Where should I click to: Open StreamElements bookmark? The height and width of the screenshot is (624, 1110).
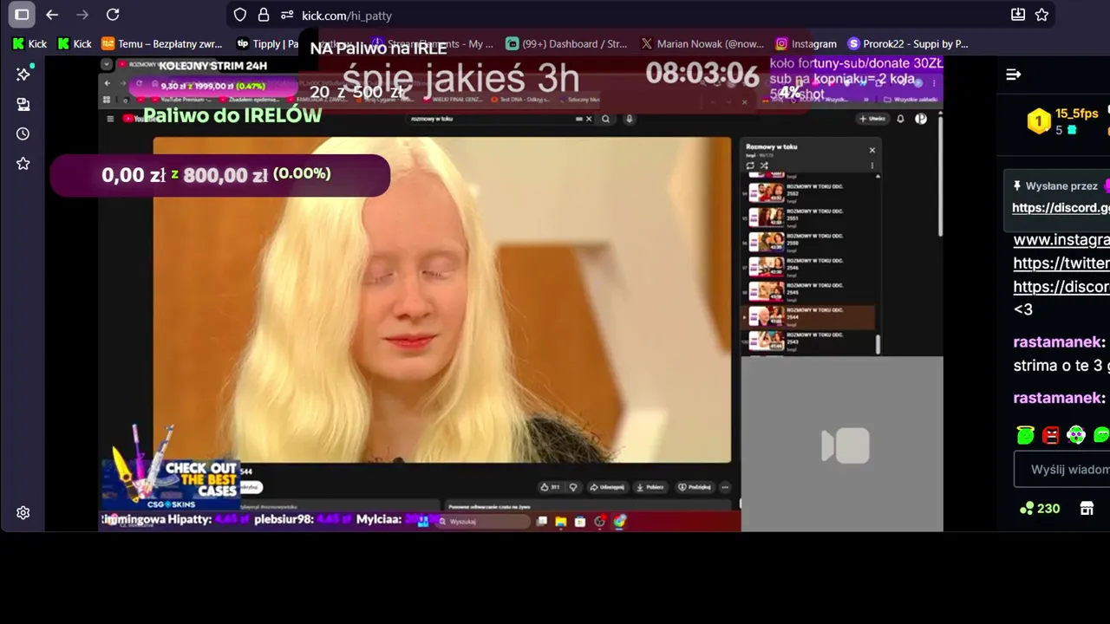(432, 43)
